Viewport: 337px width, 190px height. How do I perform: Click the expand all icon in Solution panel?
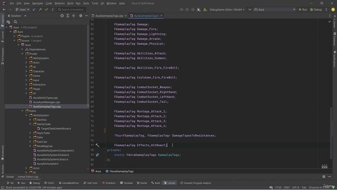(x=68, y=16)
